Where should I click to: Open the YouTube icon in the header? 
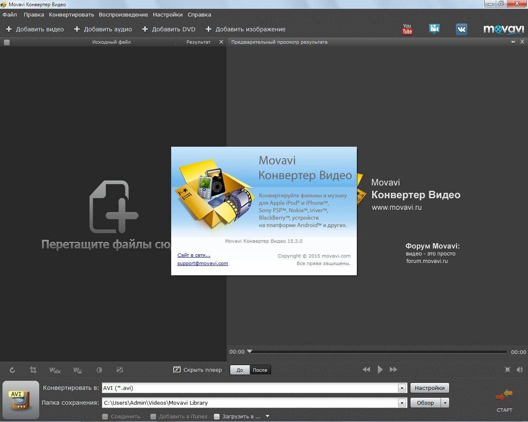click(407, 29)
